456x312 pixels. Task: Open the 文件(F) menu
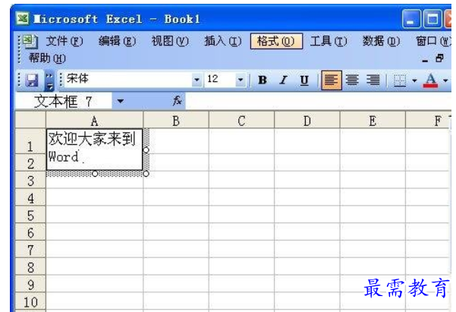coord(64,41)
